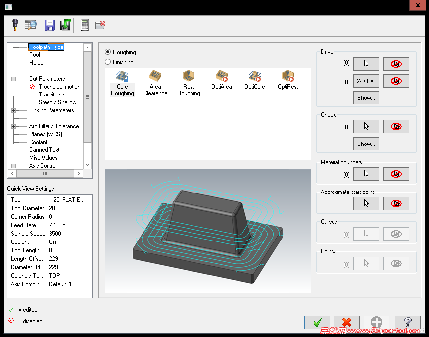
Task: Close the dialog with the top-right X
Action: pyautogui.click(x=418, y=5)
